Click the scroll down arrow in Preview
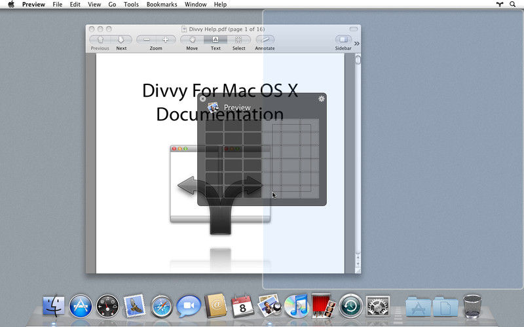This screenshot has width=524, height=327. click(358, 264)
